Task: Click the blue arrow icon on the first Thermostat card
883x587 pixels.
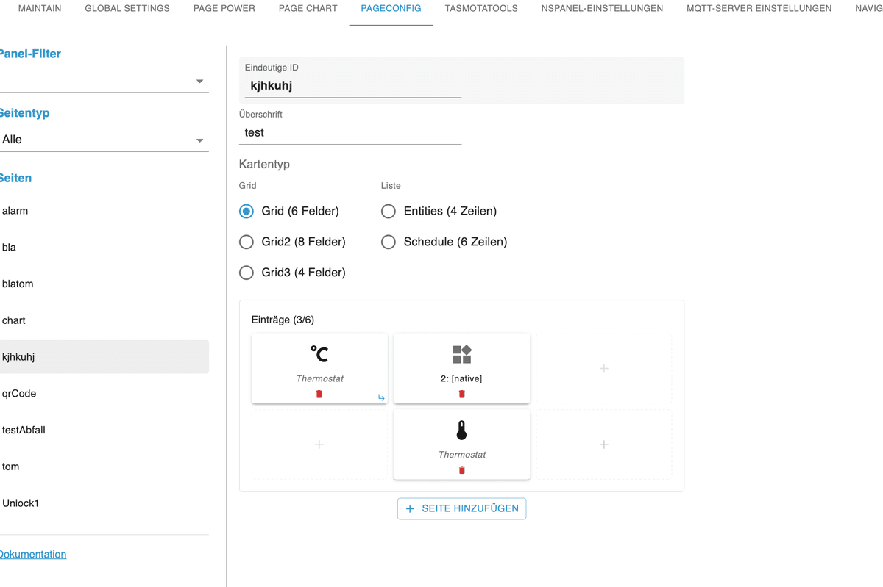Action: pos(381,397)
